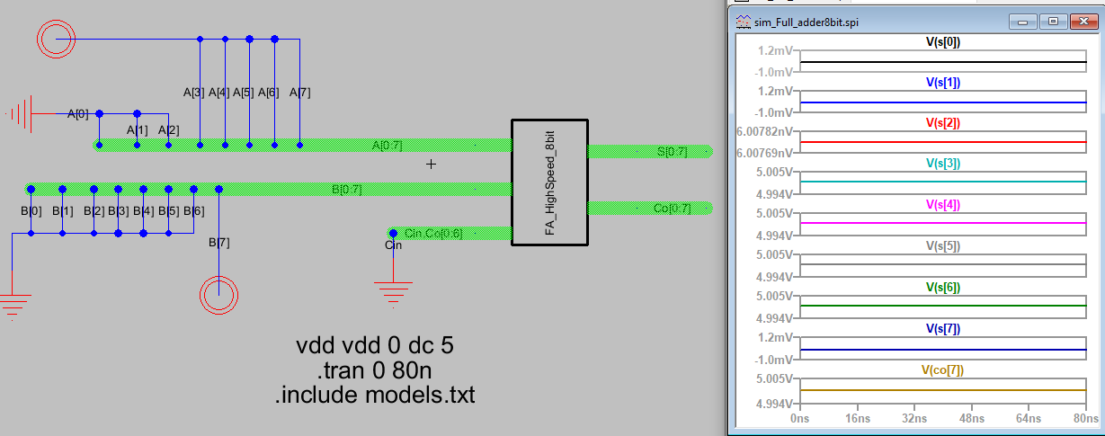Click the 80ns time axis label
Screen dimensions: 1105x436
pos(1084,419)
